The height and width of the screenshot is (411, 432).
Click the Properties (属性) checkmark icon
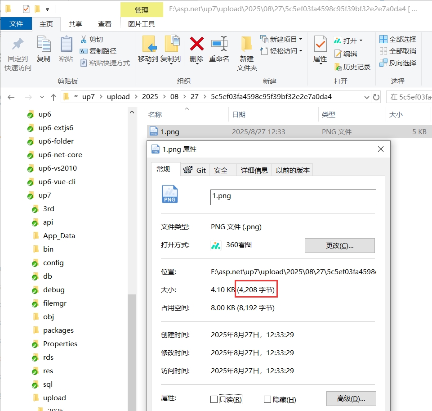tap(320, 44)
